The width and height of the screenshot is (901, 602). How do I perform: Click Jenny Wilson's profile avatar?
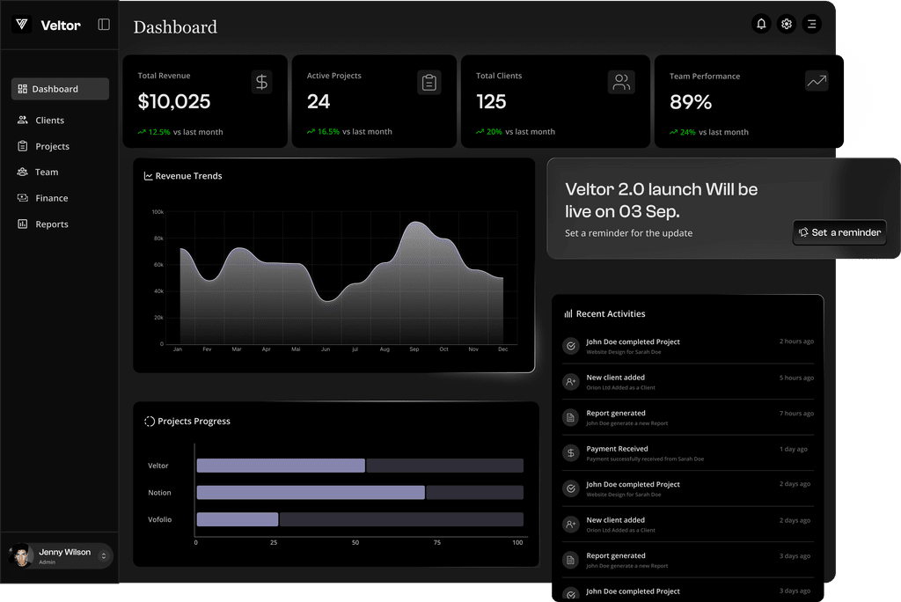20,556
